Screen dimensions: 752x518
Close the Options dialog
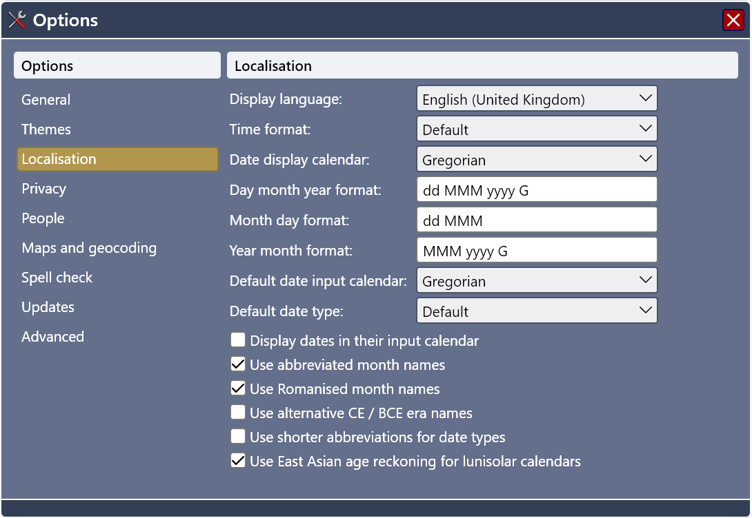click(733, 20)
